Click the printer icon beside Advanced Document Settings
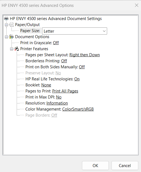 click(6, 19)
